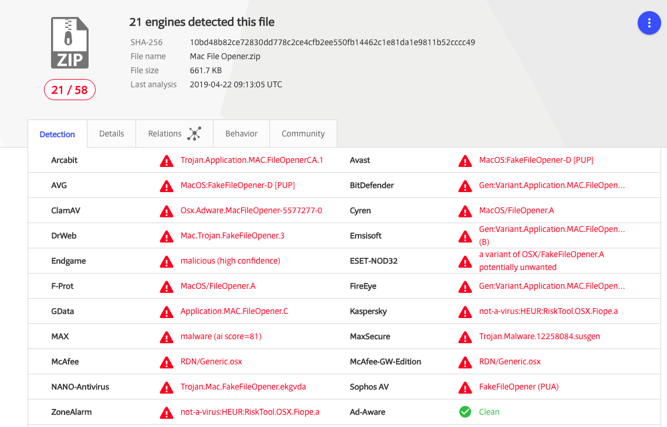Click the Ad-Aware engine name
Image resolution: width=667 pixels, height=427 pixels.
coord(368,412)
